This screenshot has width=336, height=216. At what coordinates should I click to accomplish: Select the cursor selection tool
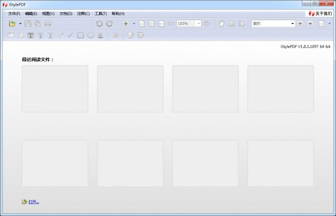(242, 24)
